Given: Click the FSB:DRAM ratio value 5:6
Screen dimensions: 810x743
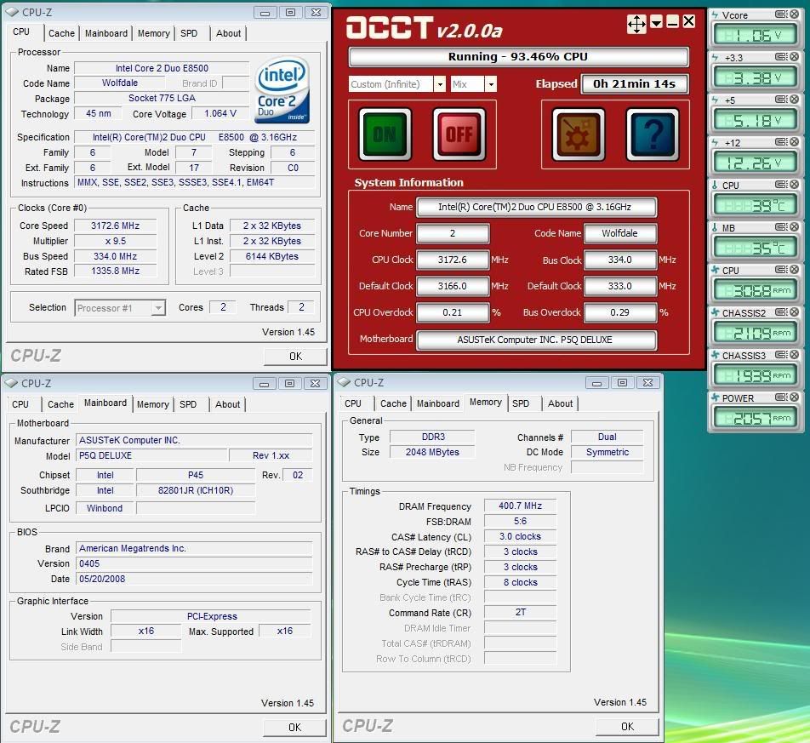Looking at the screenshot, I should (520, 522).
